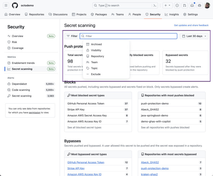The width and height of the screenshot is (213, 176).
Task: Open the notifications inbox icon
Action: tap(192, 5)
